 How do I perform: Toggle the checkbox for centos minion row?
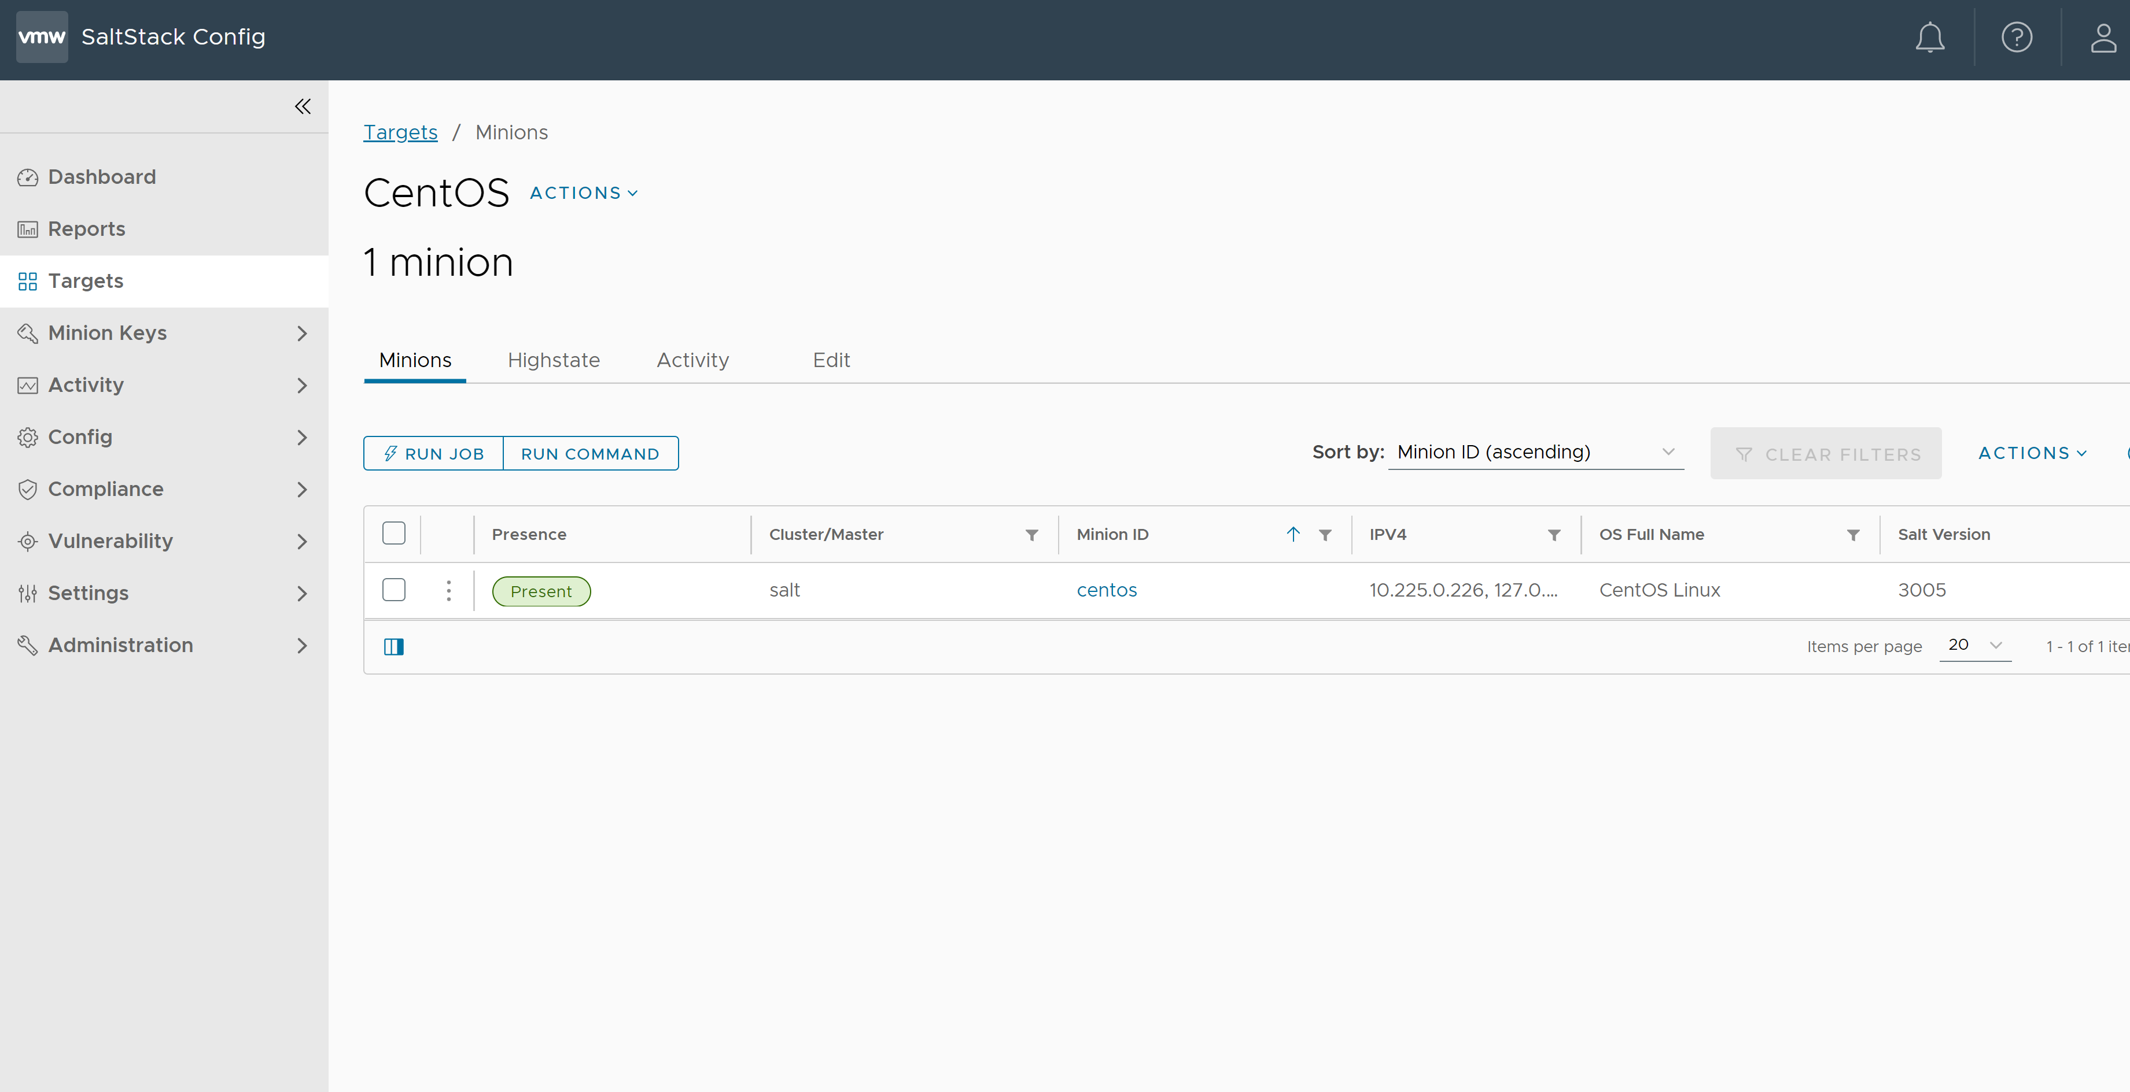coord(394,589)
